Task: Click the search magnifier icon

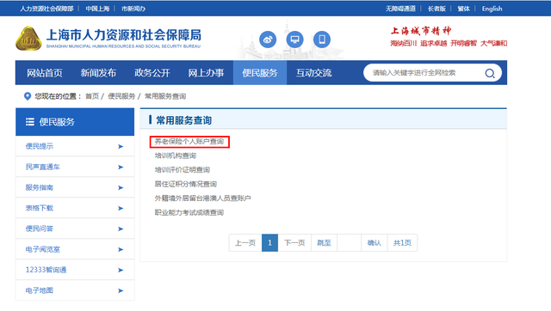Action: pos(490,73)
